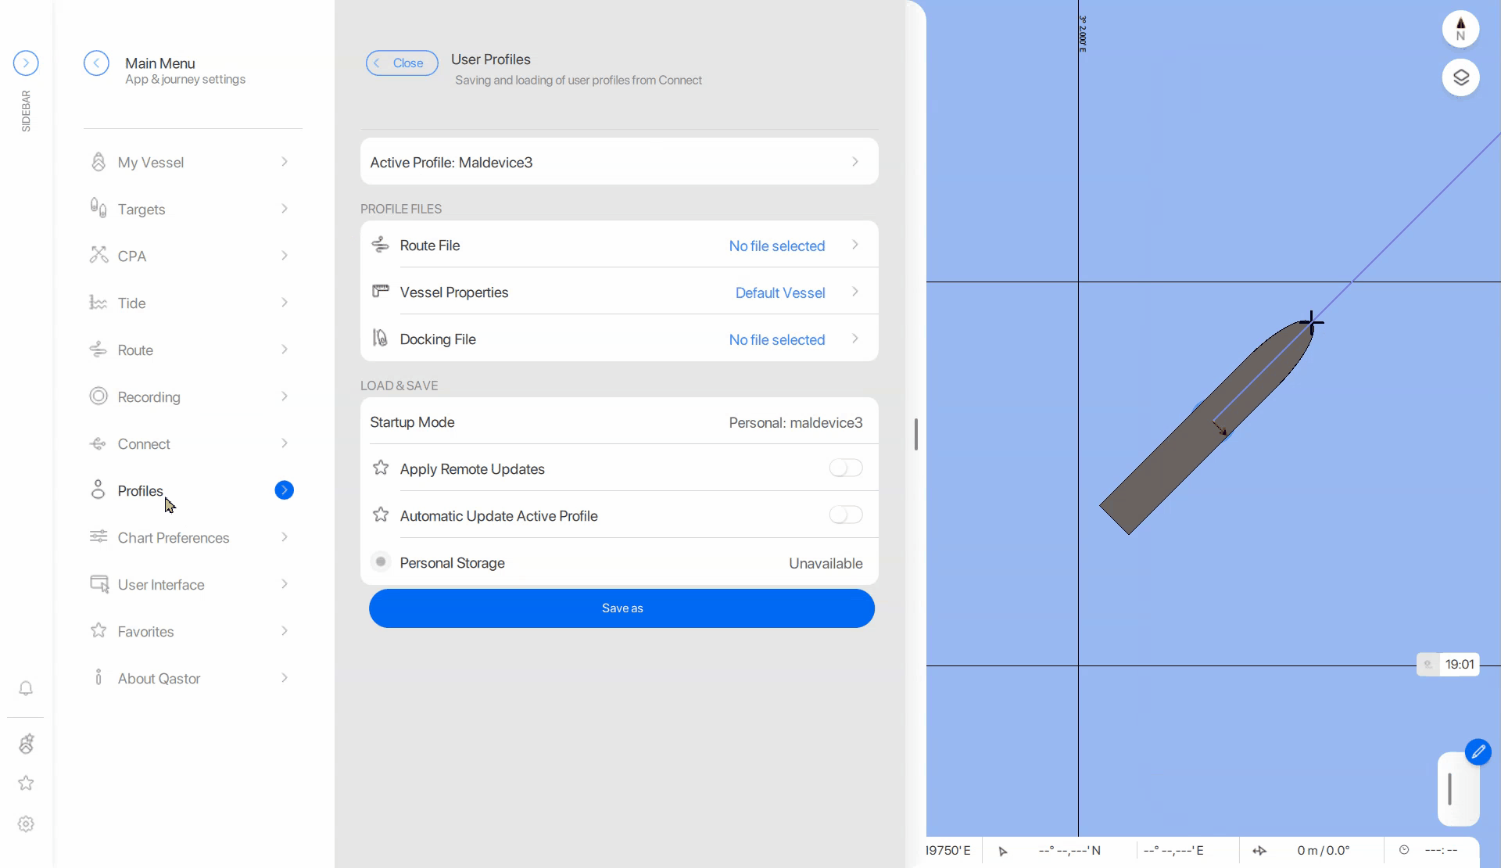Toggle Automatic Update Active Profile switch
Image resolution: width=1501 pixels, height=868 pixels.
[x=846, y=515]
